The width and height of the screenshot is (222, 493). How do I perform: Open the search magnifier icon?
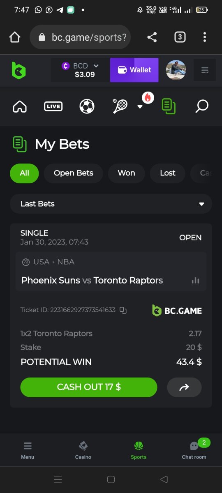[x=202, y=106]
